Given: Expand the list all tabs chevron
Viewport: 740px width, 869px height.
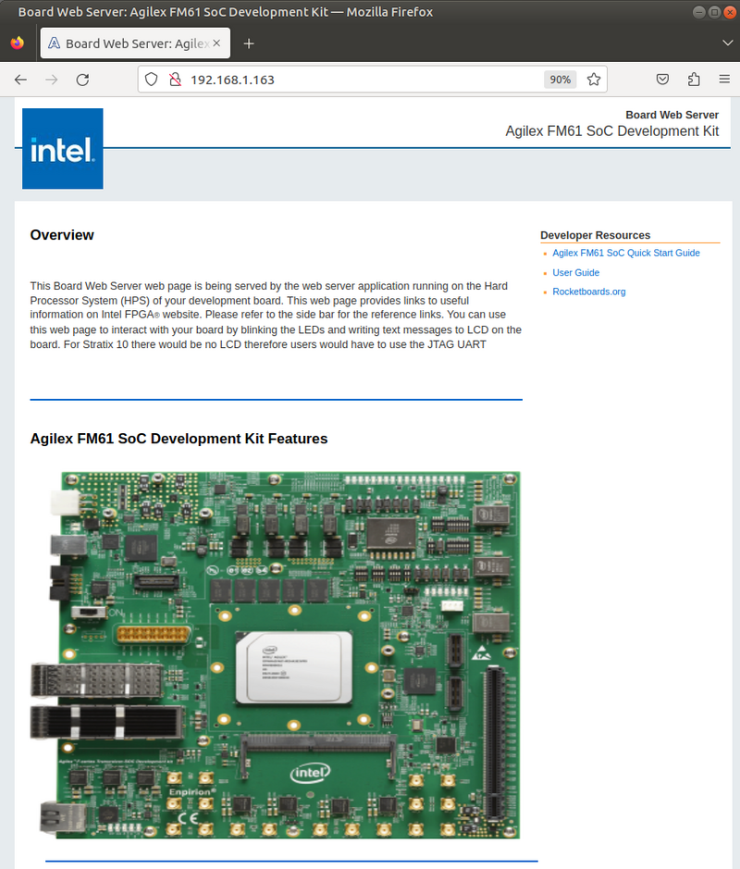Looking at the screenshot, I should pyautogui.click(x=726, y=43).
